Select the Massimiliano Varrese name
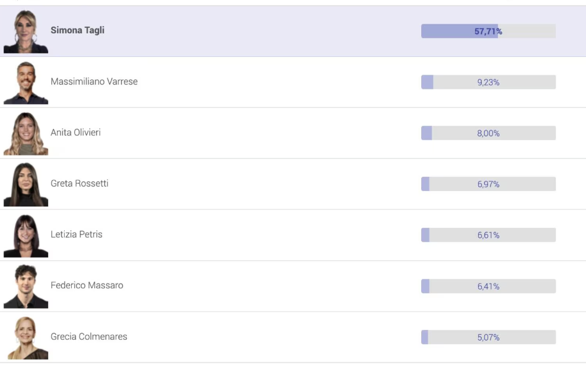The width and height of the screenshot is (586, 369). [94, 81]
